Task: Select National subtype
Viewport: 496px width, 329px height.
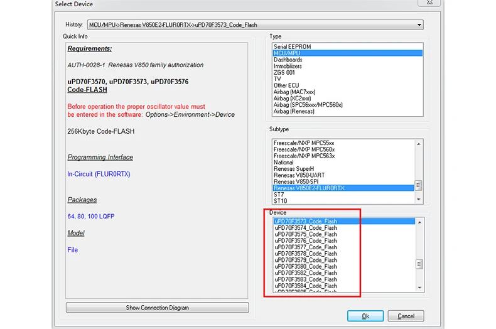Action: (x=343, y=162)
